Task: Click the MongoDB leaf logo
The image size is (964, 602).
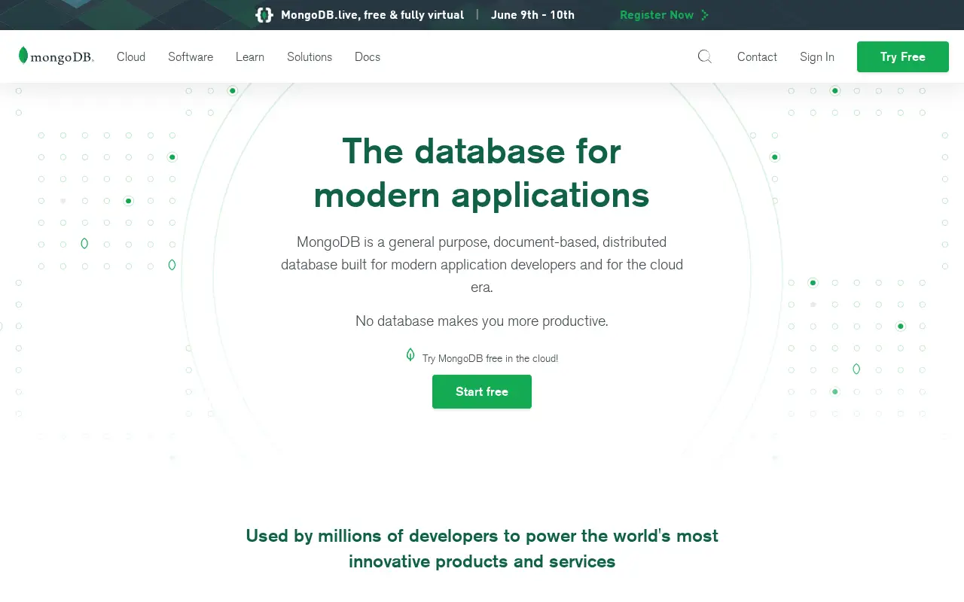Action: tap(56, 56)
